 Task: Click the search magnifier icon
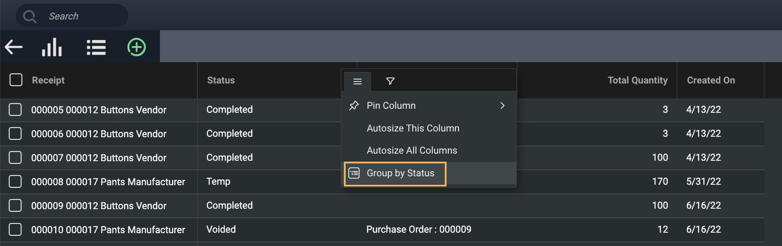point(30,16)
